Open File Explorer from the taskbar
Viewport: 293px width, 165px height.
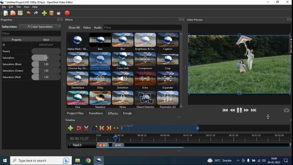pos(77,160)
